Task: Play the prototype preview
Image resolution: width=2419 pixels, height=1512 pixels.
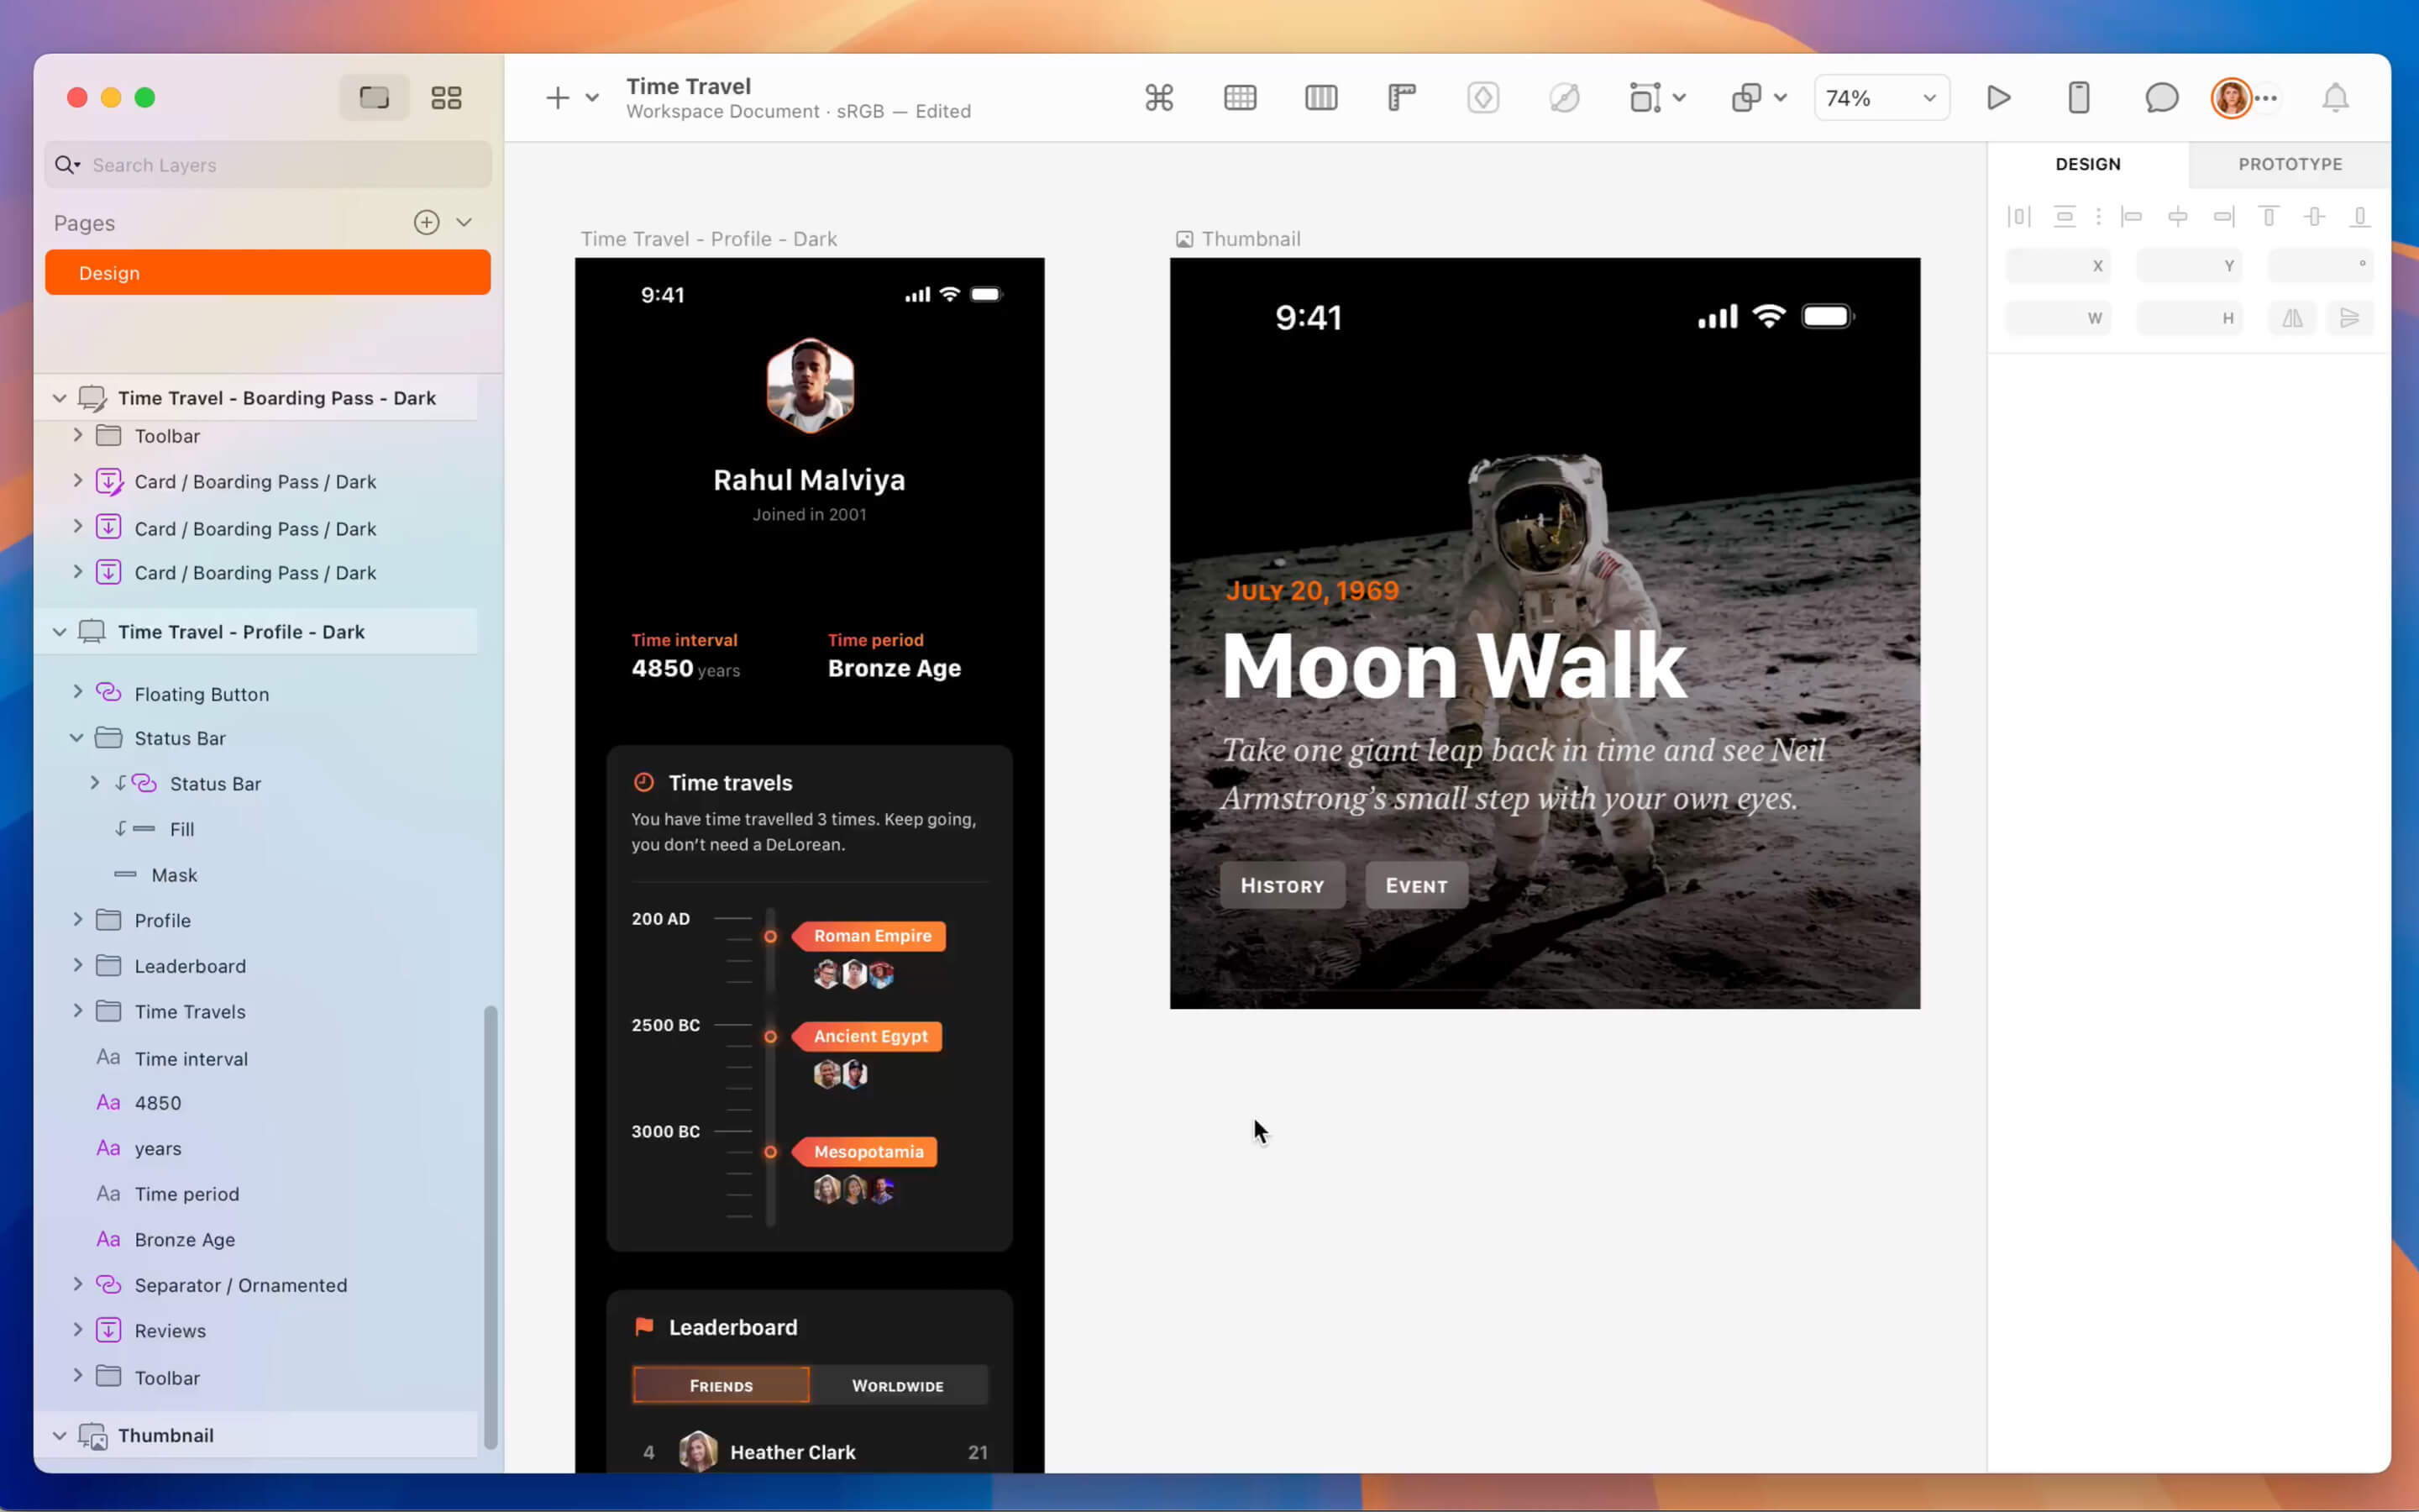Action: pyautogui.click(x=1998, y=98)
